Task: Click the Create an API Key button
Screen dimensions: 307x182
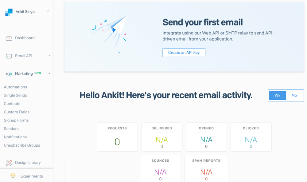Action: pos(184,53)
